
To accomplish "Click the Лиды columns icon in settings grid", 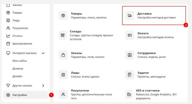I will (x=63, y=75).
